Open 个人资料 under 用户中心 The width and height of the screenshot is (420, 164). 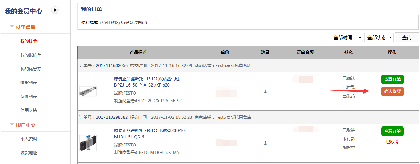[x=29, y=139]
